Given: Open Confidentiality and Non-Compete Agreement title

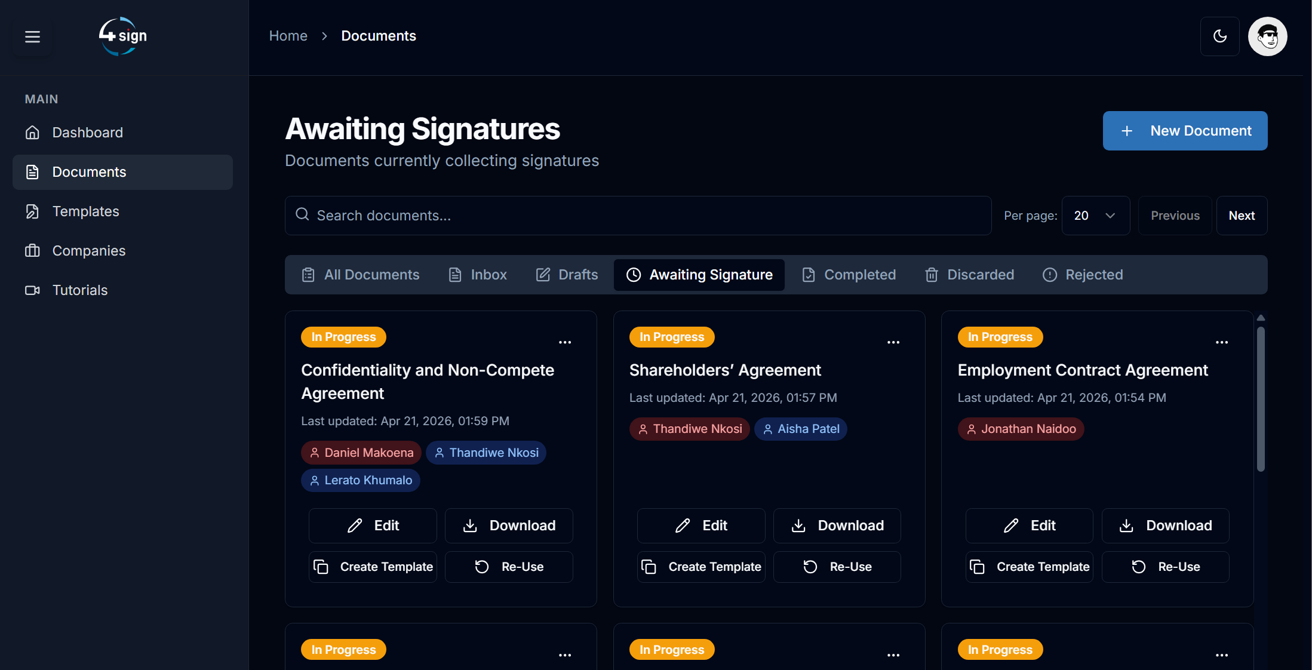Looking at the screenshot, I should coord(428,382).
